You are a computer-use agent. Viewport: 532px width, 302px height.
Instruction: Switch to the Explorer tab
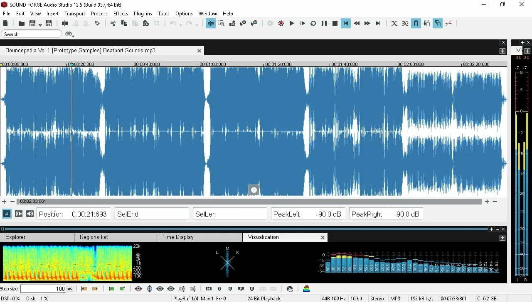pos(37,237)
